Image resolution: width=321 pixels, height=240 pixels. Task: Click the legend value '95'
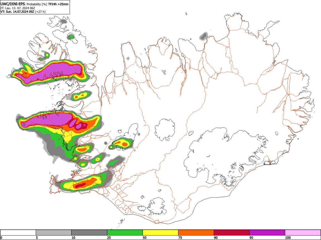(x=251, y=237)
